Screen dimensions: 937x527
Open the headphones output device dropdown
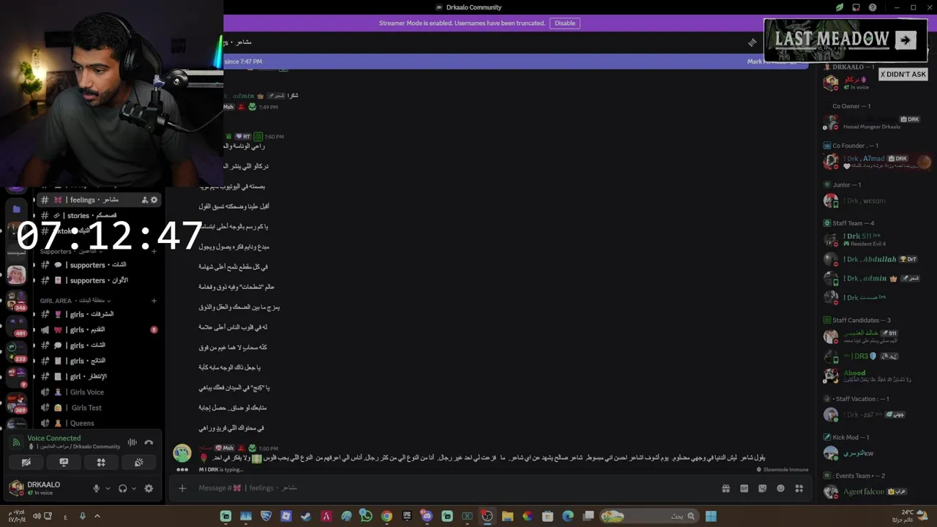[133, 488]
